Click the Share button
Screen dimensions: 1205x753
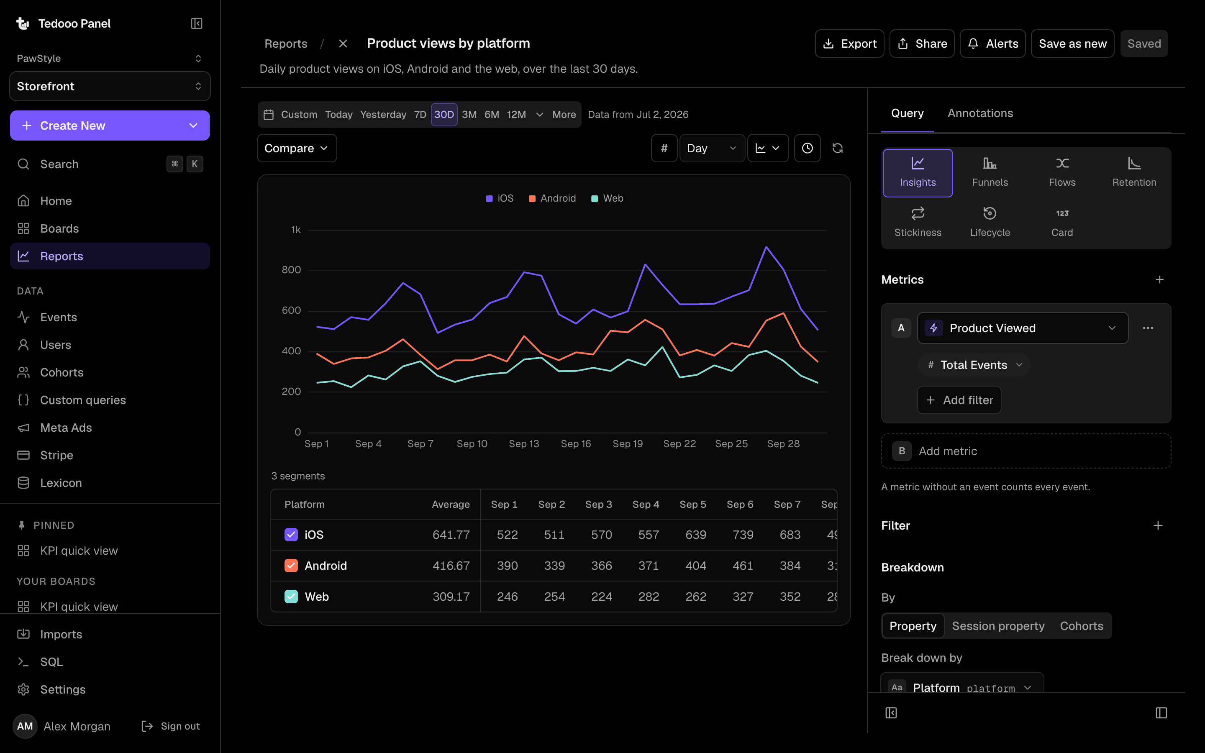click(x=922, y=44)
